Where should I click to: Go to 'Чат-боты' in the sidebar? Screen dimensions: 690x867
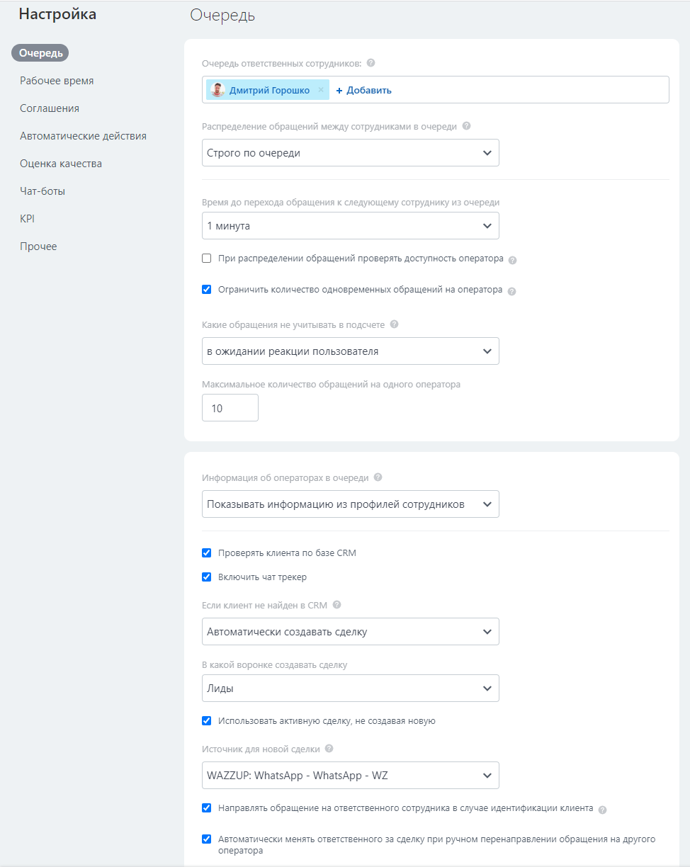click(43, 191)
